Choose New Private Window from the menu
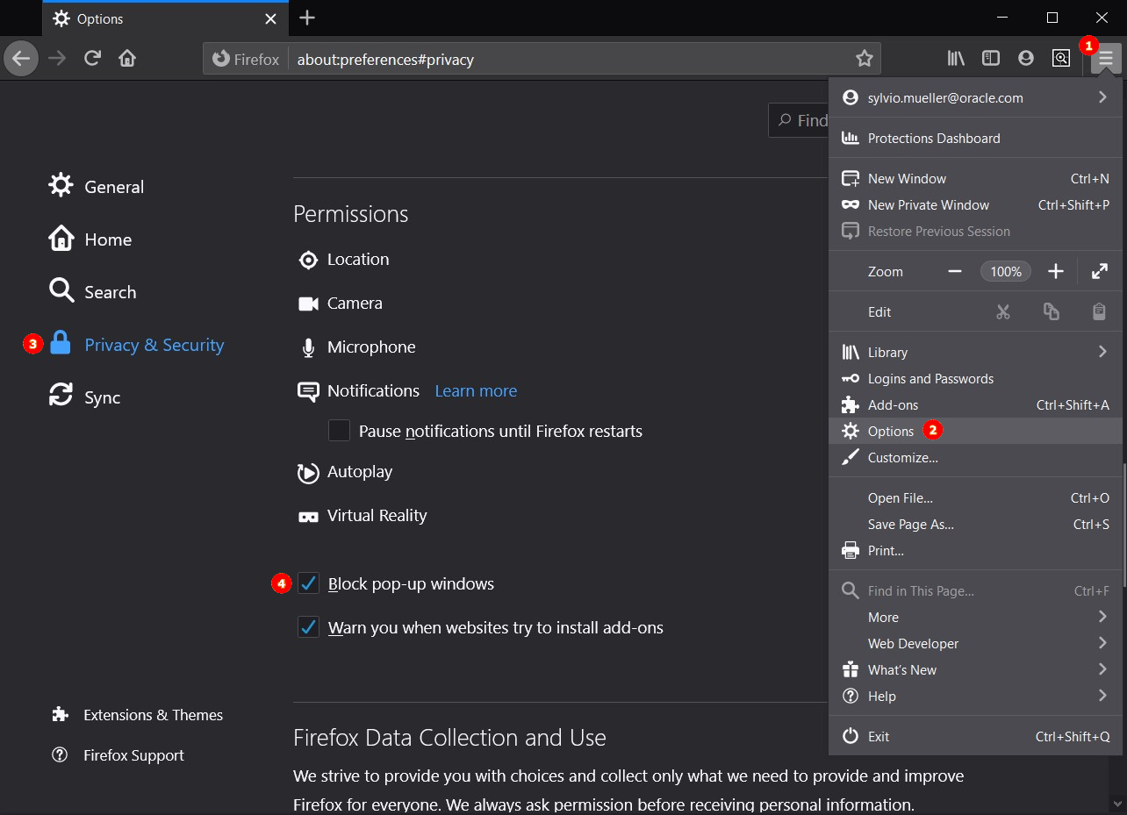This screenshot has height=815, width=1127. [928, 204]
